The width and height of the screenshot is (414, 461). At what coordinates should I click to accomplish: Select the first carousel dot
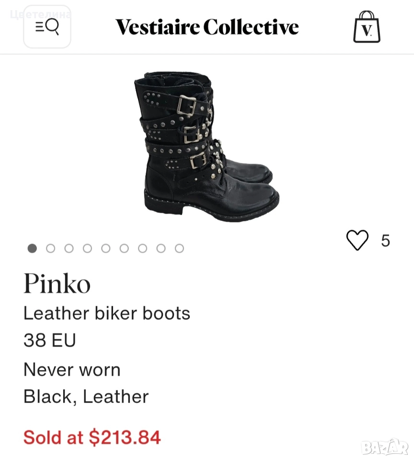(32, 248)
